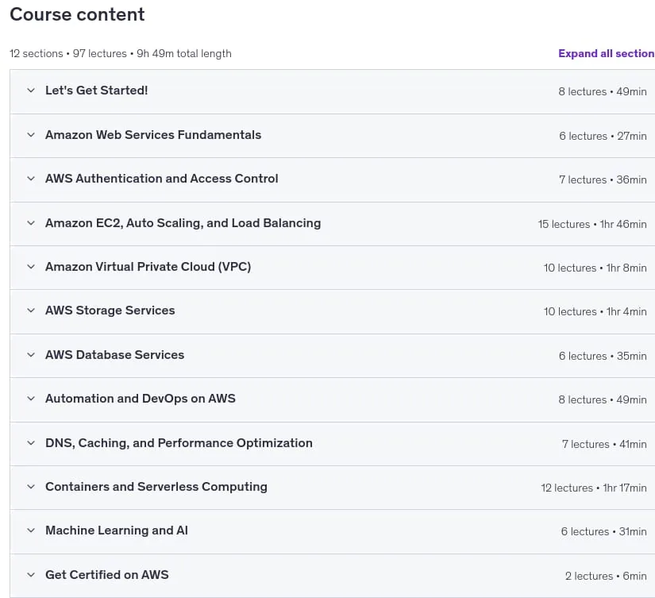Expand Machine Learning and AI chevron
This screenshot has height=598, width=655.
click(x=31, y=530)
